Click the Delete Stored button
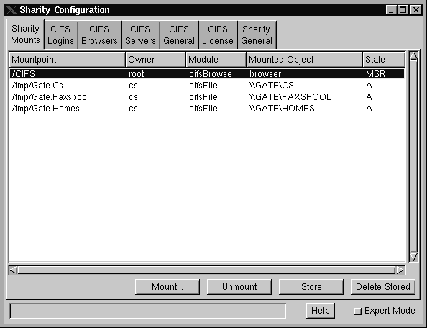This screenshot has height=328, width=427. 383,287
